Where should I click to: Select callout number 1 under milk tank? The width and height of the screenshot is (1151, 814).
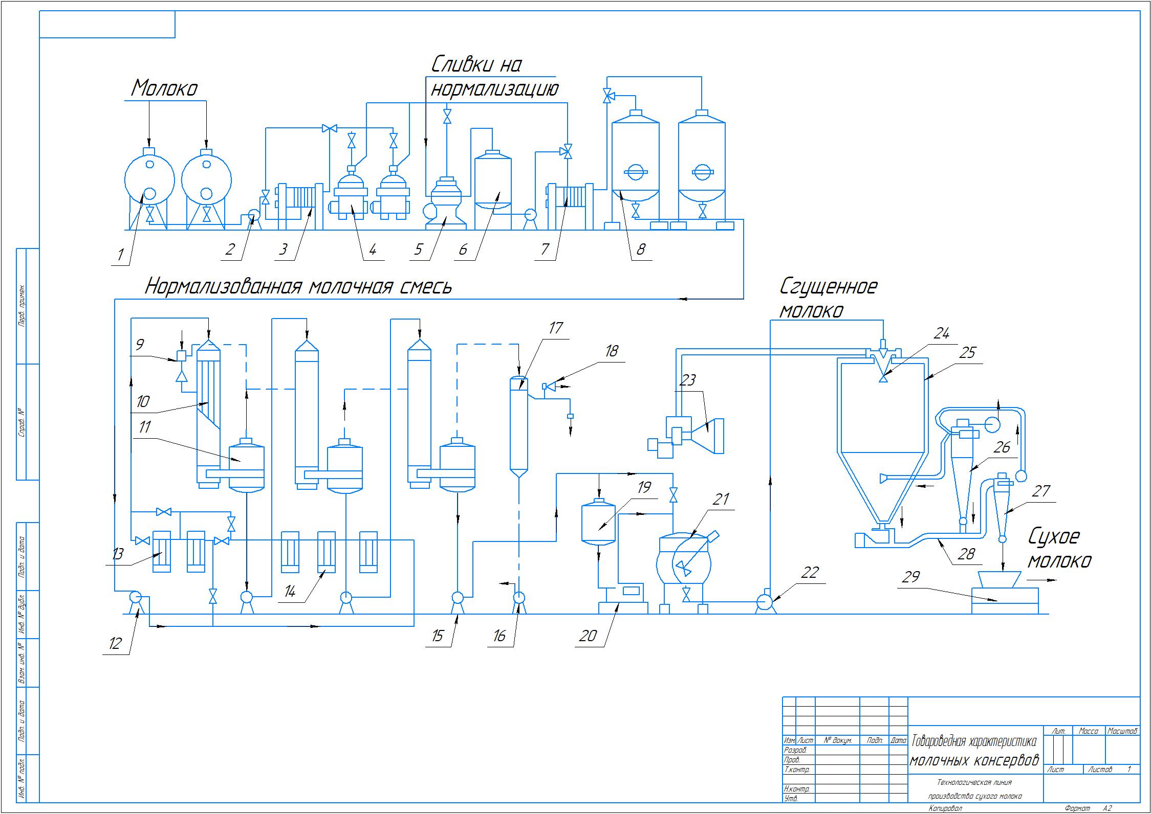(x=121, y=255)
